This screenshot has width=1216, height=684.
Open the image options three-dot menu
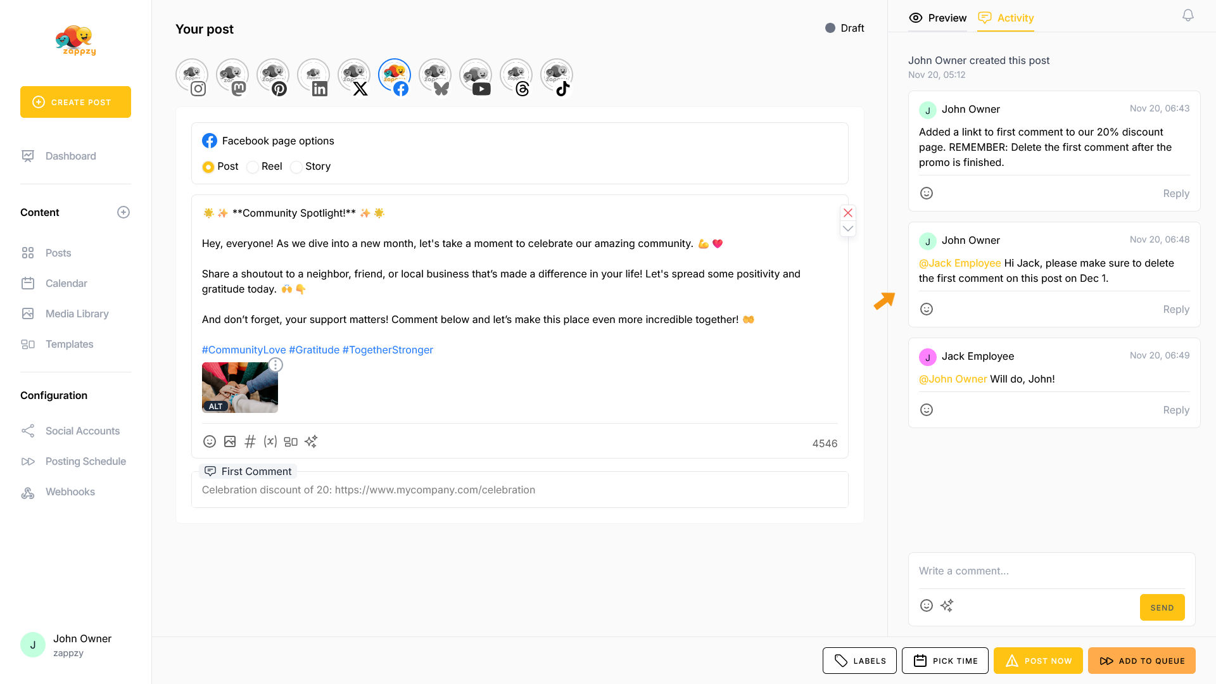pyautogui.click(x=275, y=365)
